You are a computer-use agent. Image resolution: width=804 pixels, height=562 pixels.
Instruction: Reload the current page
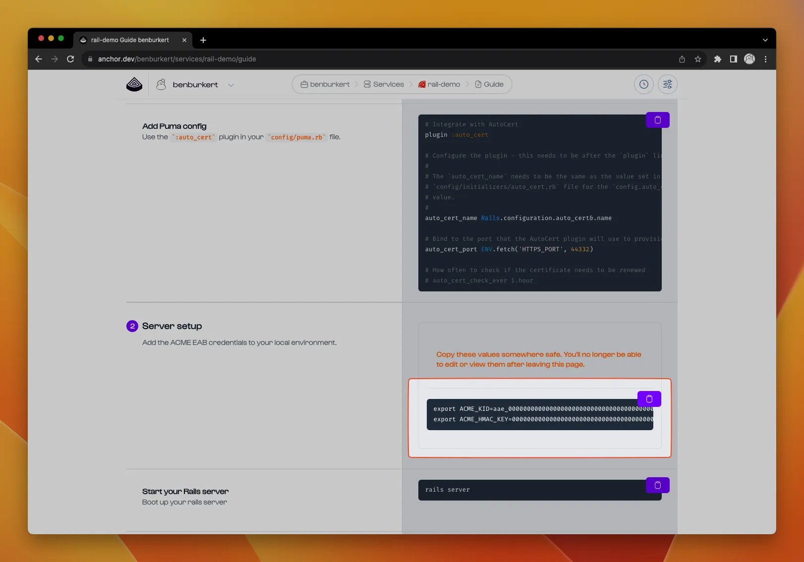(70, 59)
